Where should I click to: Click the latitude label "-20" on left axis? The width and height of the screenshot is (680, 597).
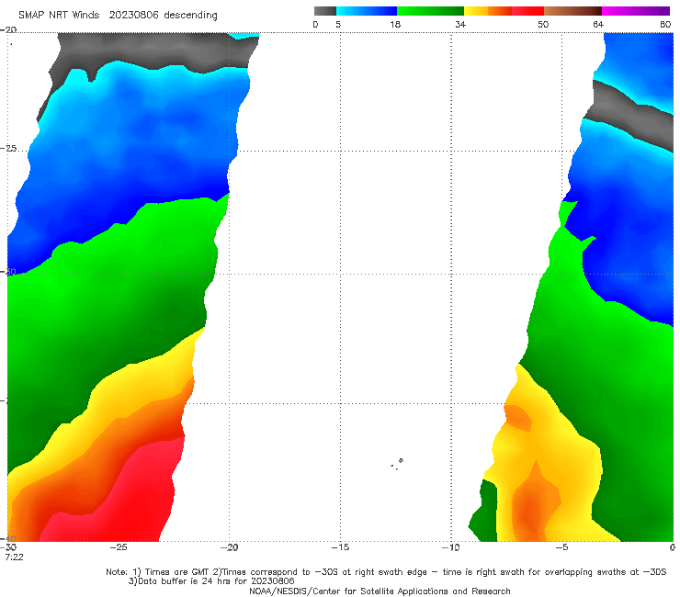coord(8,29)
